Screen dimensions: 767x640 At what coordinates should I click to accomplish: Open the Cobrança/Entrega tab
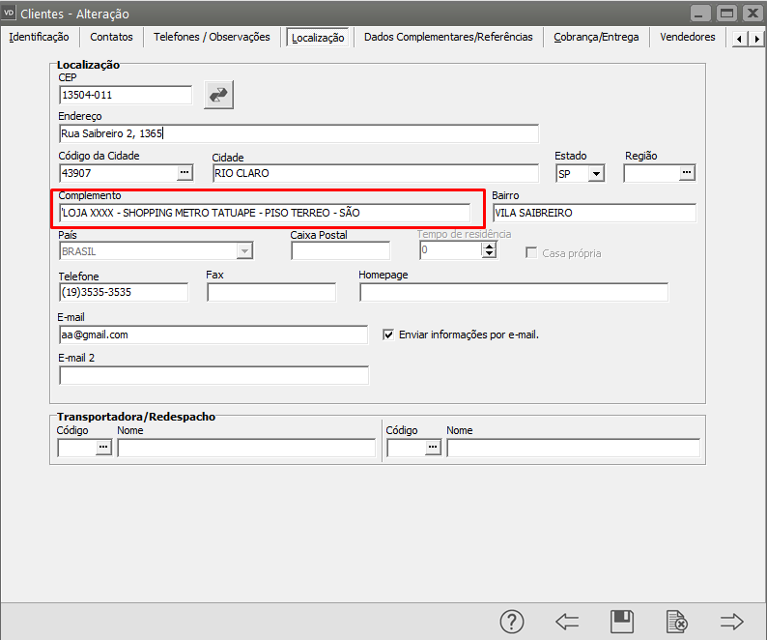596,37
